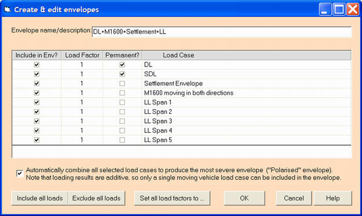The image size is (362, 216).
Task: Mark LL Span 5 as permanent
Action: 122,140
